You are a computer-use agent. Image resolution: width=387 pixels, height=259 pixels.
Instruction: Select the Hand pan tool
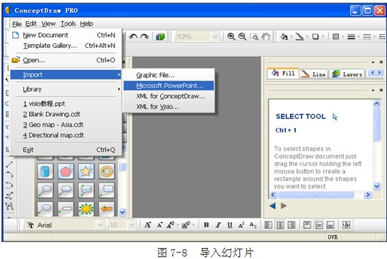(x=266, y=37)
